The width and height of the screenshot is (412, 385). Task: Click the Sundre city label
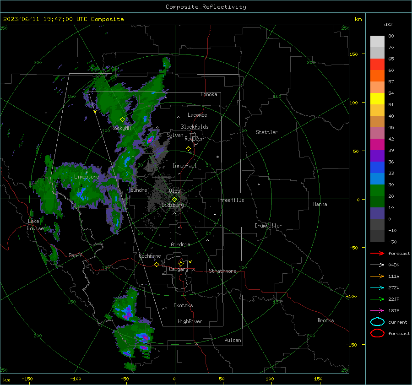tap(139, 190)
